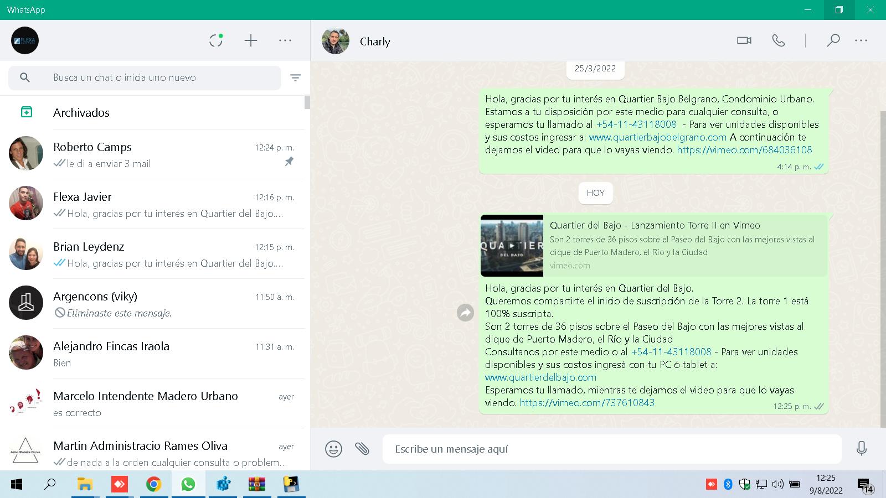Open File Explorer from the taskbar
Viewport: 886px width, 498px height.
[x=85, y=485]
